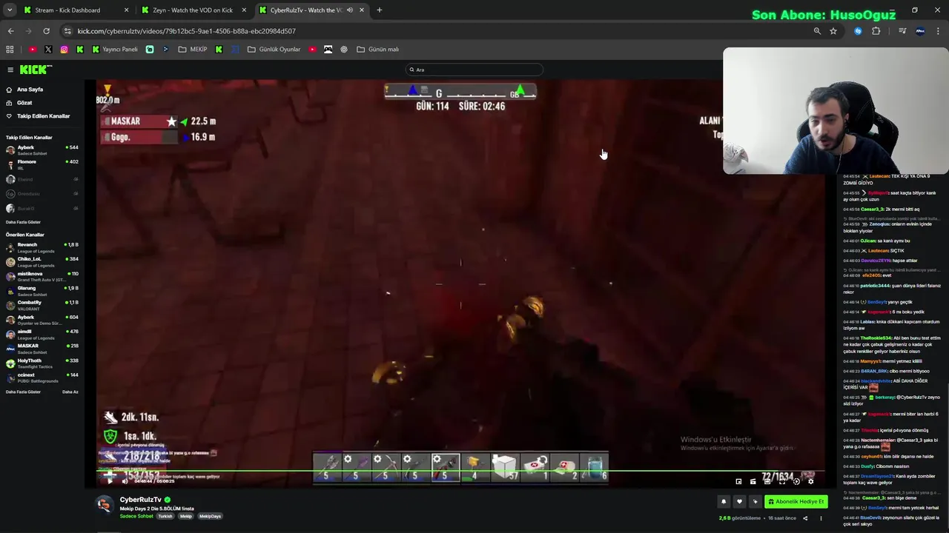
Task: Open Revanch recommended channel
Action: click(42, 247)
